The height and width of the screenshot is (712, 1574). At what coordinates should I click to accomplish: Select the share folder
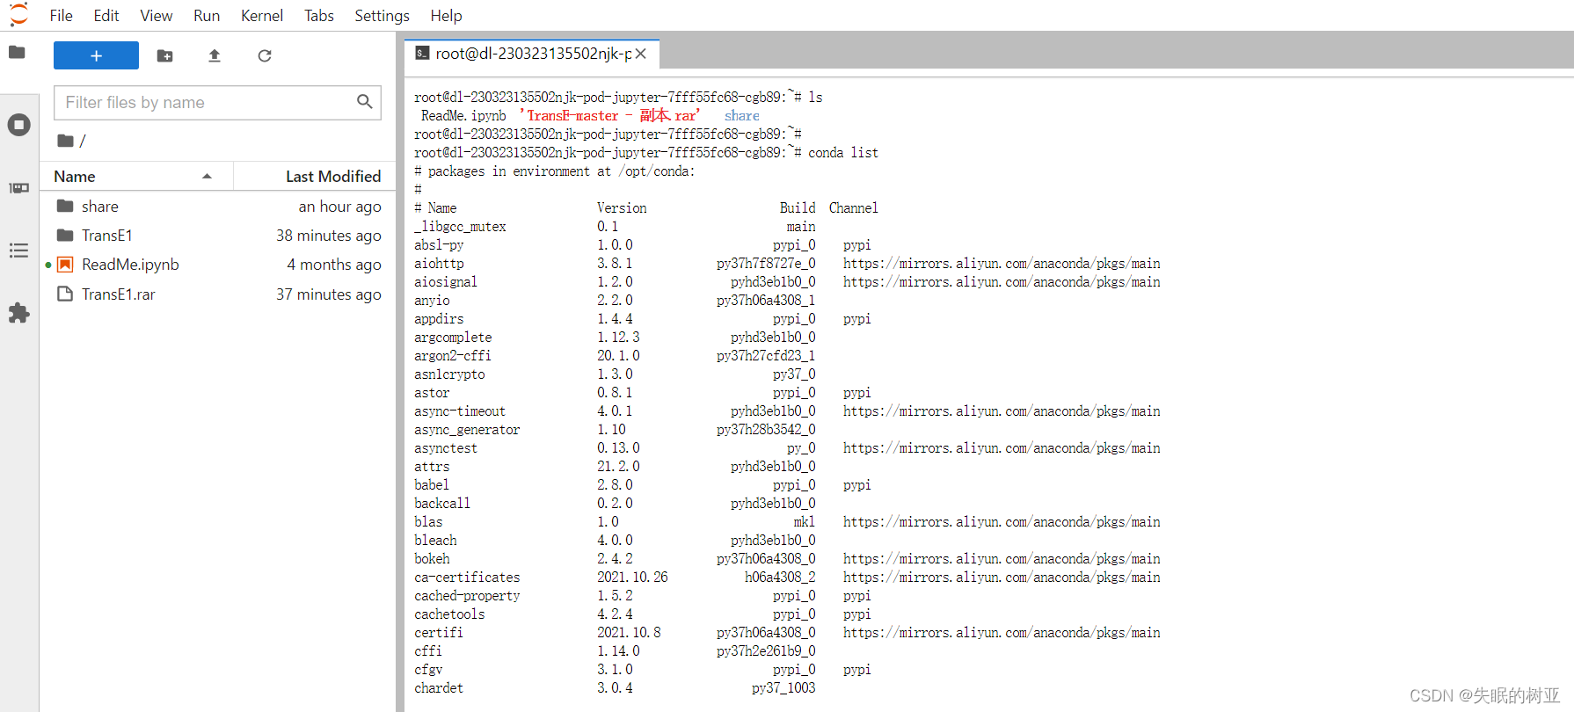218,207
